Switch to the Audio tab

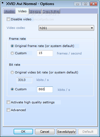pyautogui.click(x=10, y=11)
